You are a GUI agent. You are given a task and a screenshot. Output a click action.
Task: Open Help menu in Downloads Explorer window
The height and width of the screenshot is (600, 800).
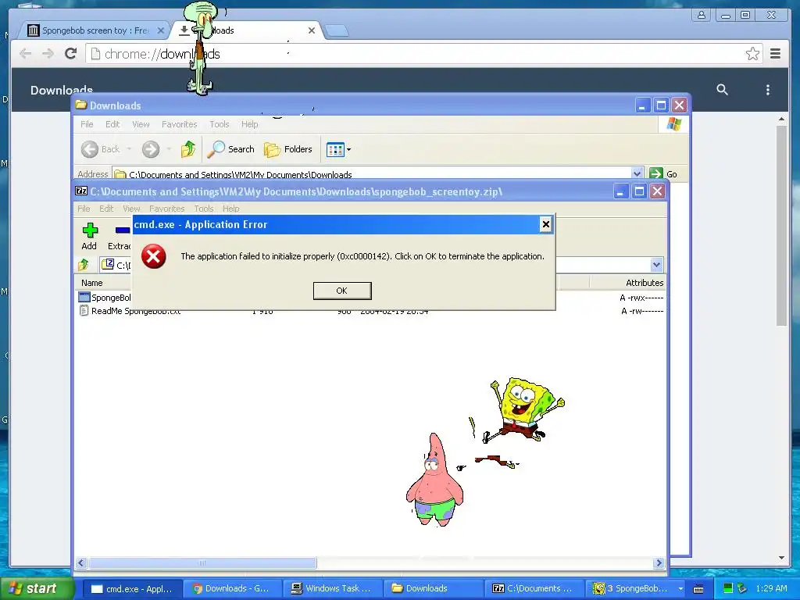pyautogui.click(x=249, y=124)
